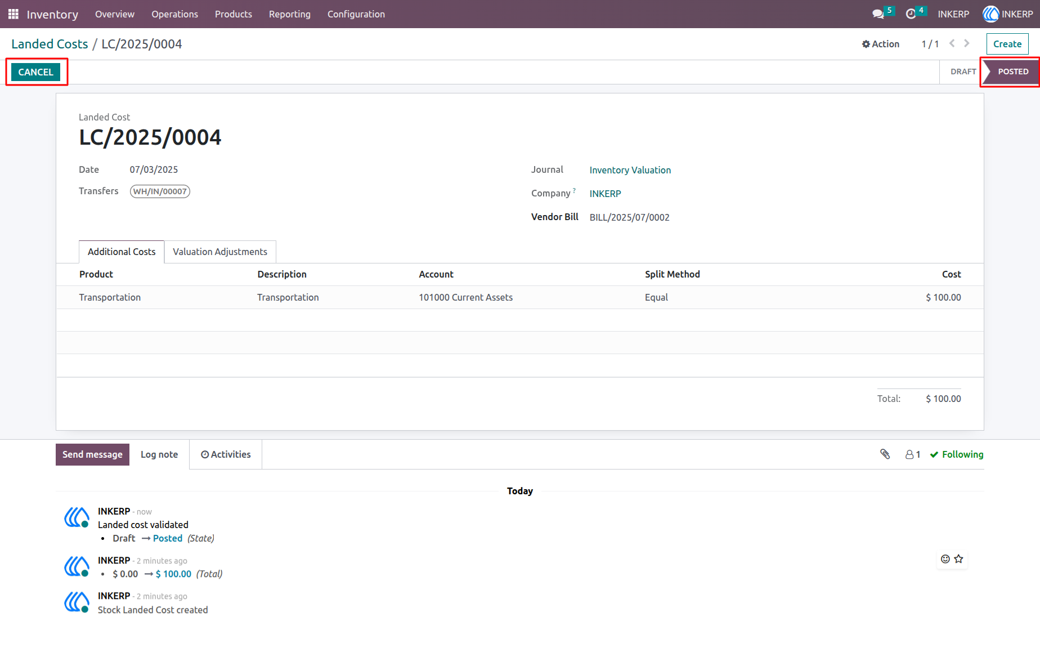
Task: Open the conversations chat icon
Action: (878, 14)
